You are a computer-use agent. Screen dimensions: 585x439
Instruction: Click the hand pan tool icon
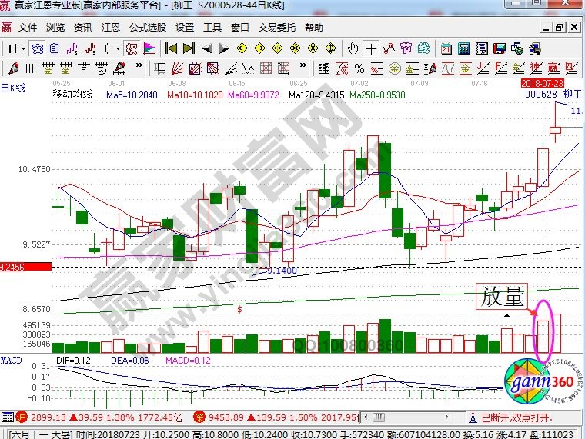coord(354,48)
